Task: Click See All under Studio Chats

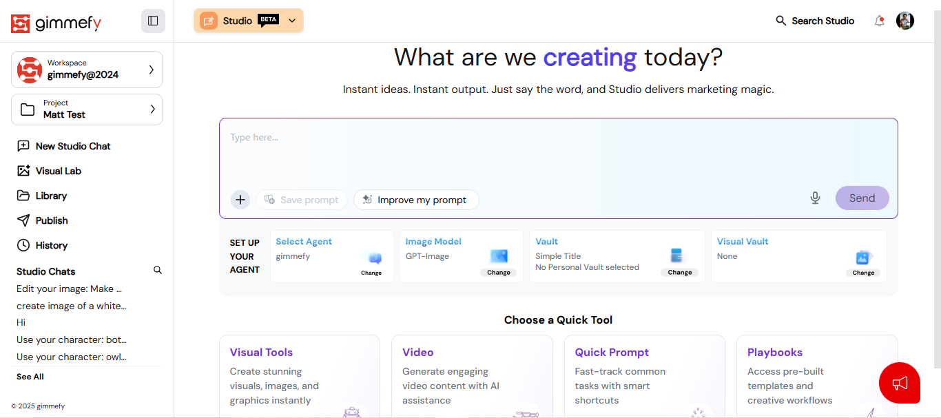Action: [30, 376]
